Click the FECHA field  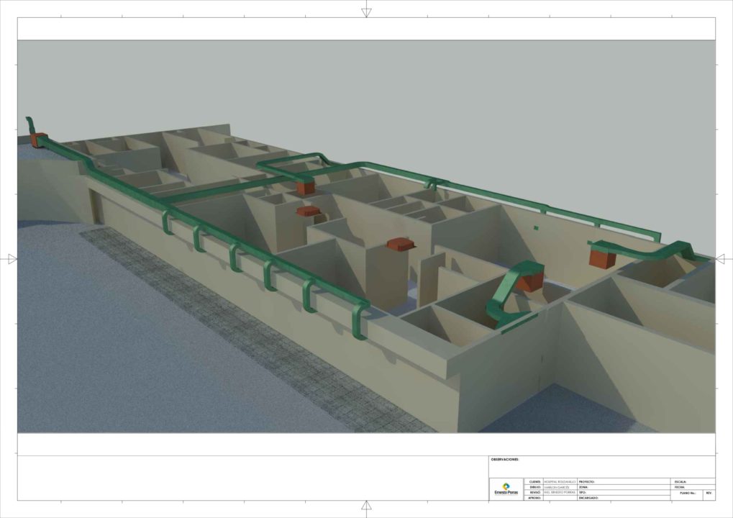click(x=693, y=487)
